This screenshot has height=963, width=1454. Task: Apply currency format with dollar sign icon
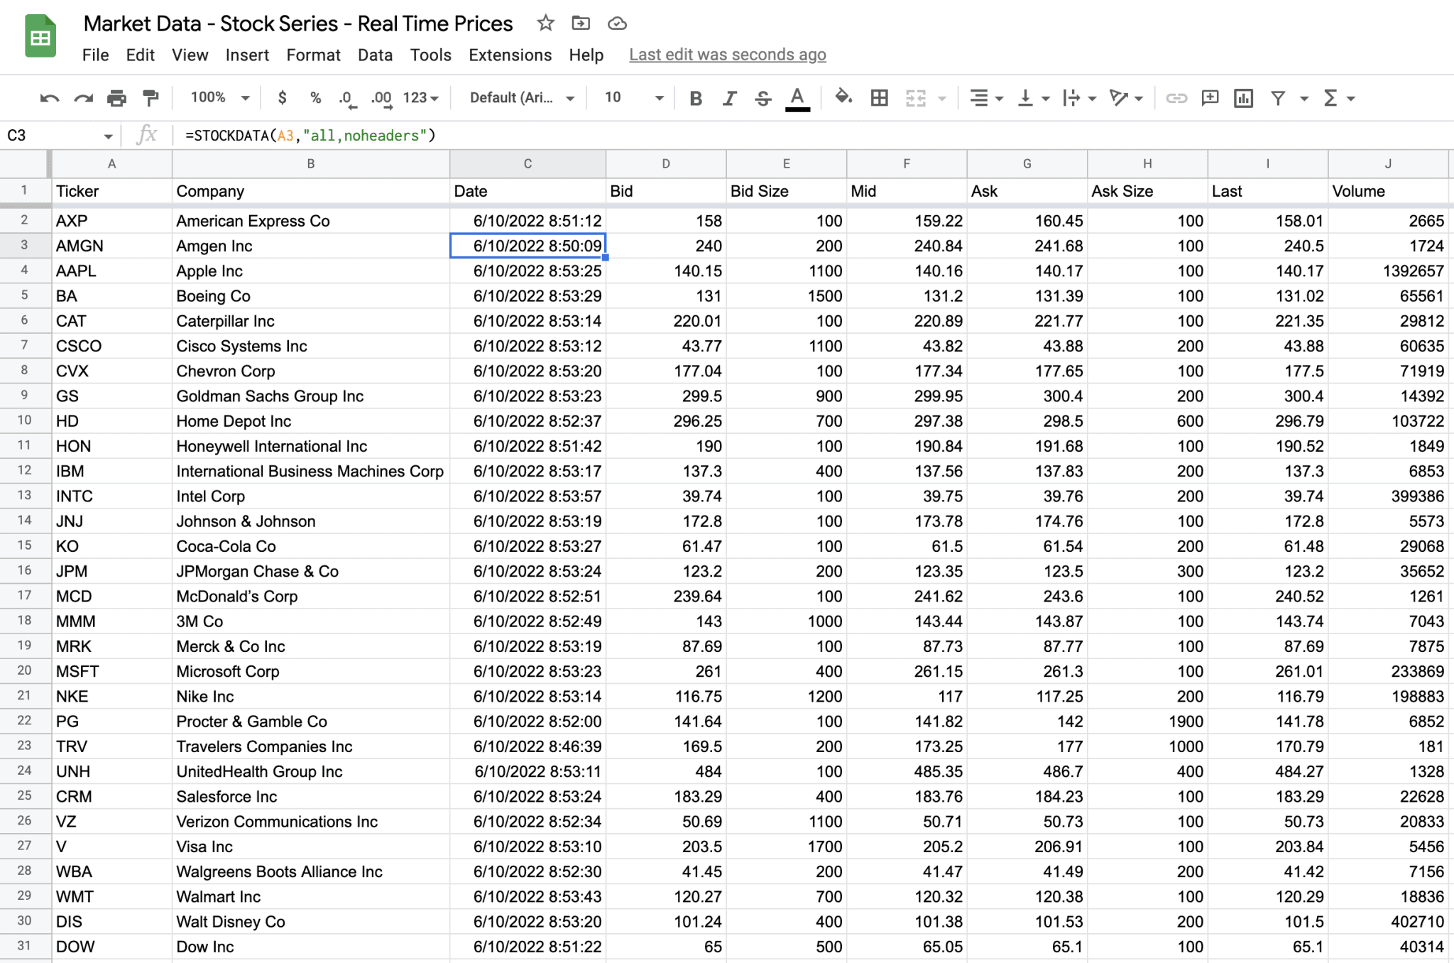(x=282, y=97)
